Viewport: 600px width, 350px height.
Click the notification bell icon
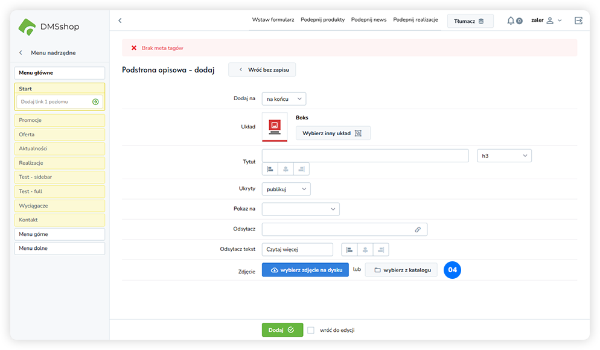click(x=511, y=21)
